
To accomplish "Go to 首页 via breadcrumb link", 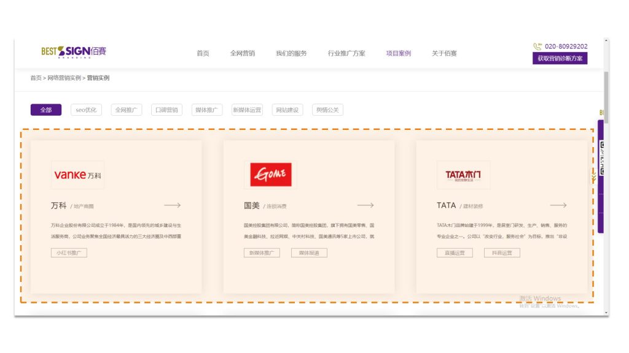I will tap(36, 78).
